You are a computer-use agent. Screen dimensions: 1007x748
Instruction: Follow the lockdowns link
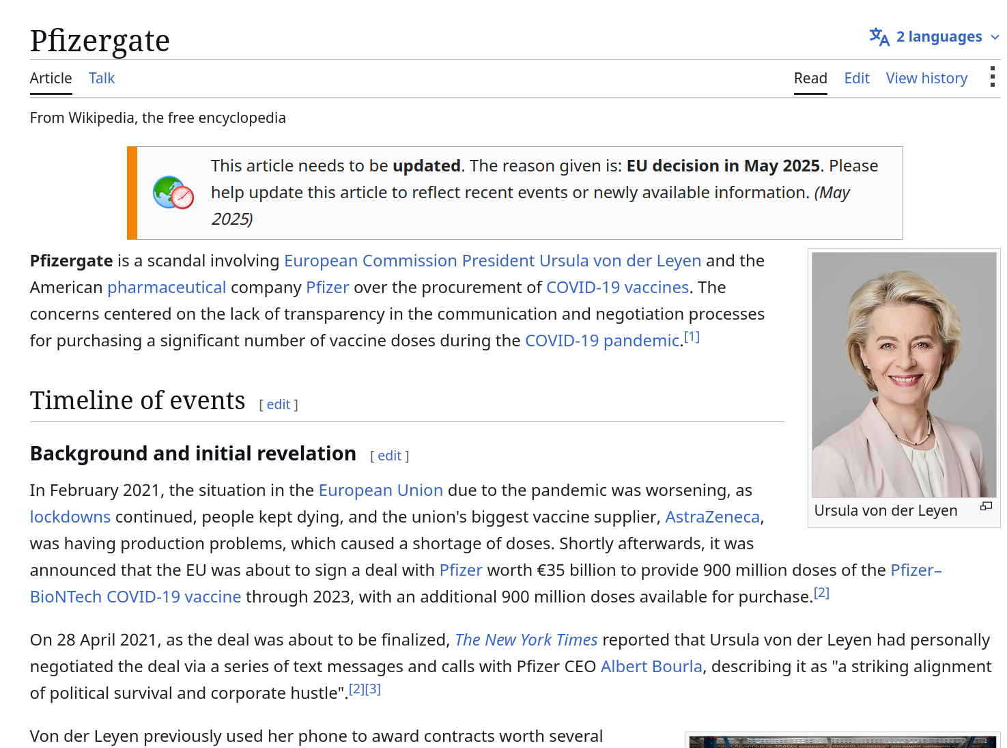point(70,517)
